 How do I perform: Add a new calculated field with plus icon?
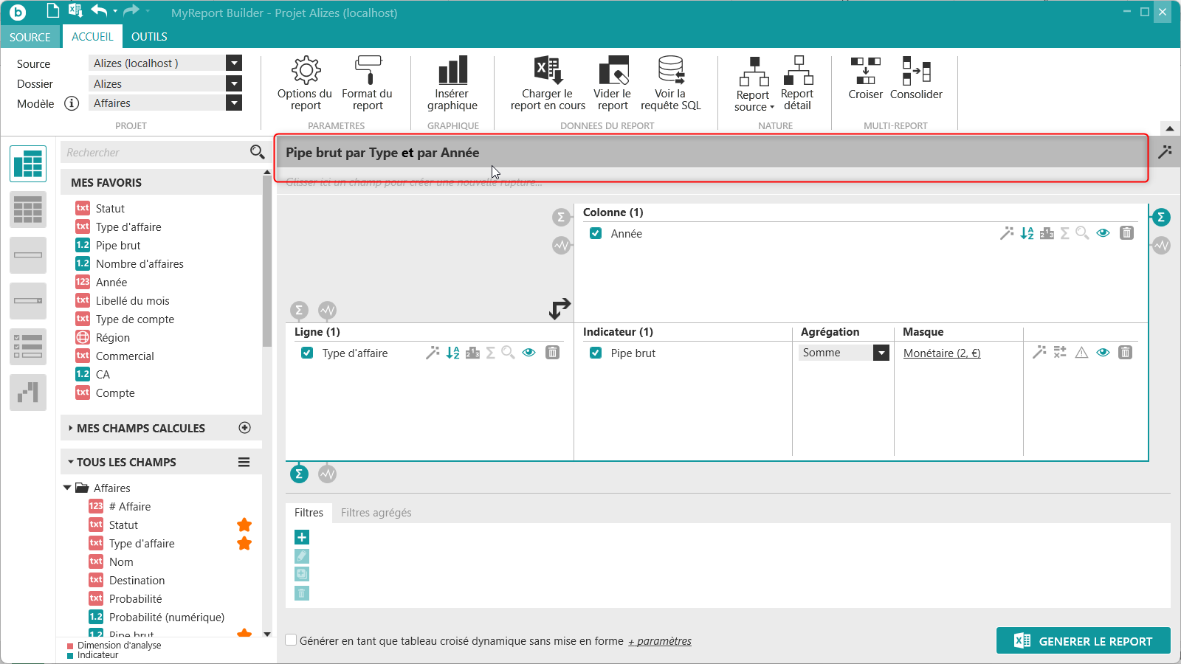click(245, 428)
